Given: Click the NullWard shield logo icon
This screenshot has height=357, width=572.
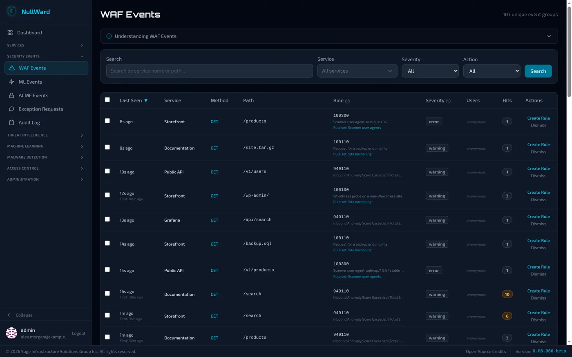Looking at the screenshot, I should [11, 11].
